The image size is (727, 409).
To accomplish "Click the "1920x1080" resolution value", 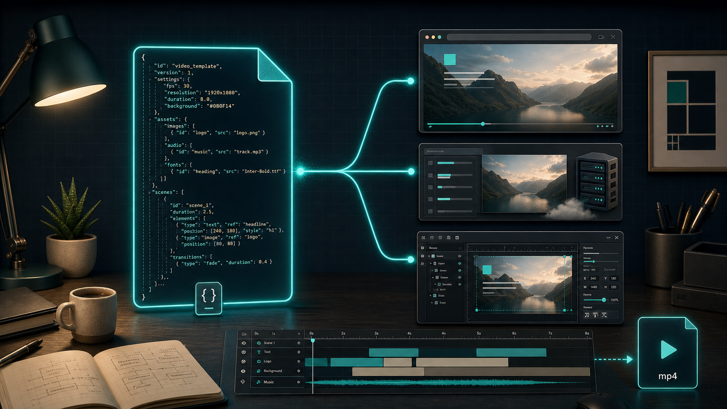I will pyautogui.click(x=221, y=93).
